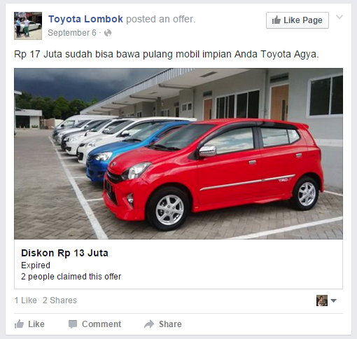Click the small commenting-as avatar picture

tap(322, 300)
